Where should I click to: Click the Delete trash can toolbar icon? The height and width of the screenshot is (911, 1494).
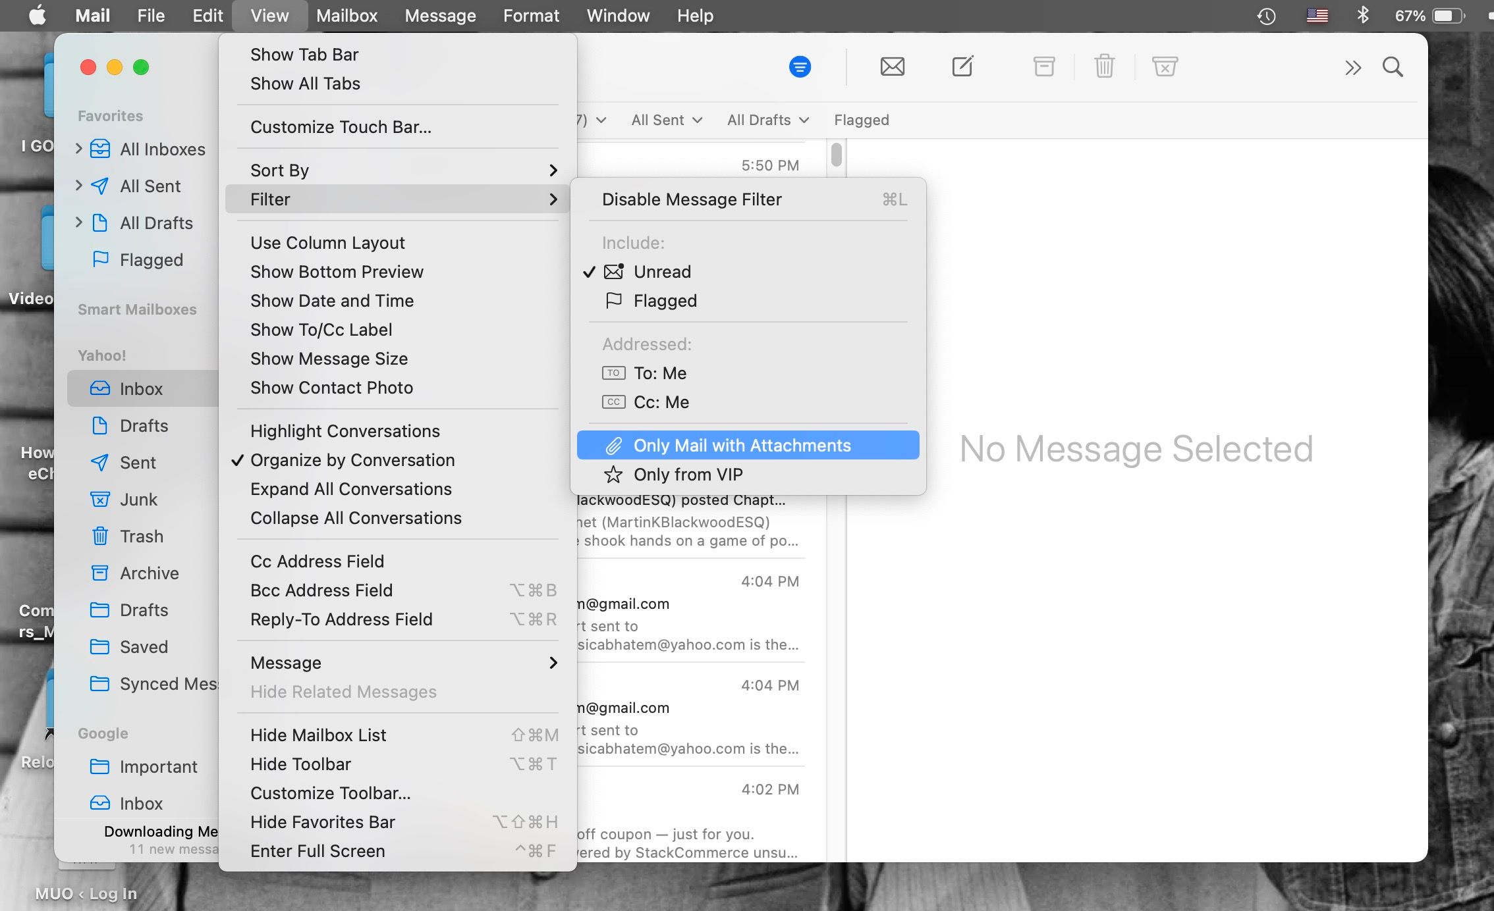1104,66
